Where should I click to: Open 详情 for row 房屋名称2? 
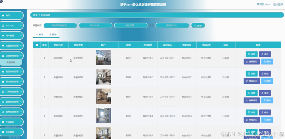coord(252,74)
